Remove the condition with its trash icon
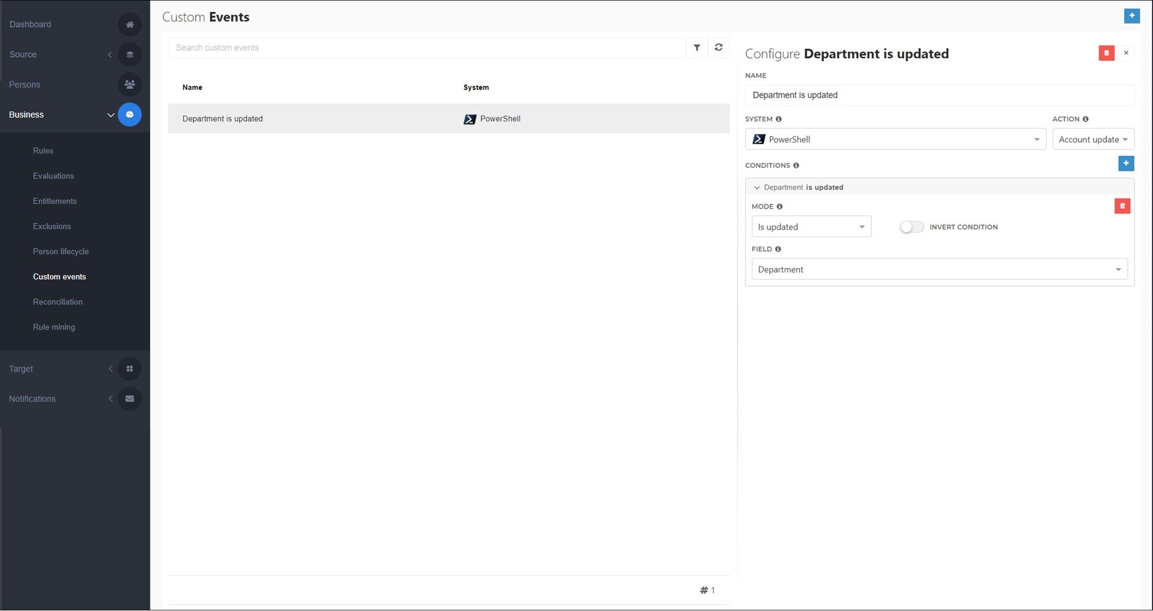The width and height of the screenshot is (1153, 611). coord(1122,206)
